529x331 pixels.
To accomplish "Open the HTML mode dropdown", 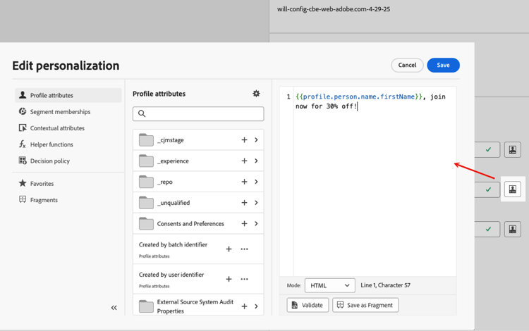I will tap(329, 286).
